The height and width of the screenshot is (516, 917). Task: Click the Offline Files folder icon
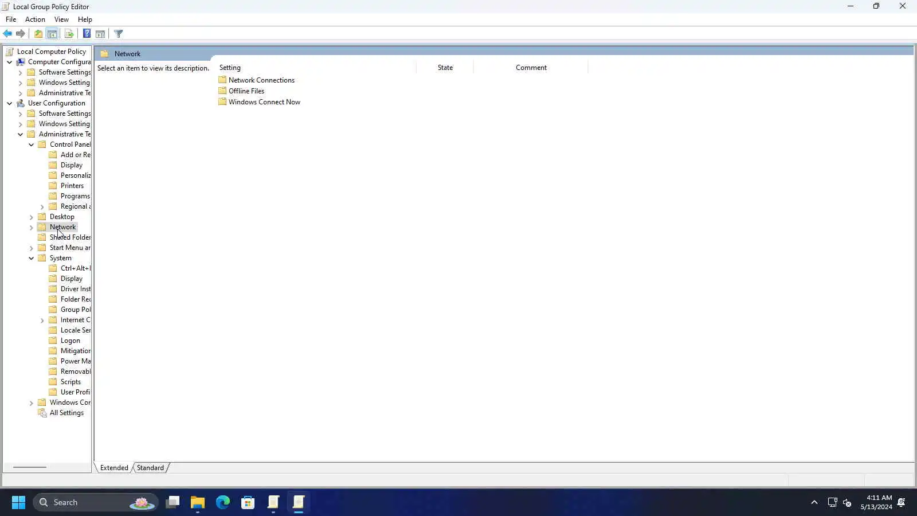coord(222,91)
